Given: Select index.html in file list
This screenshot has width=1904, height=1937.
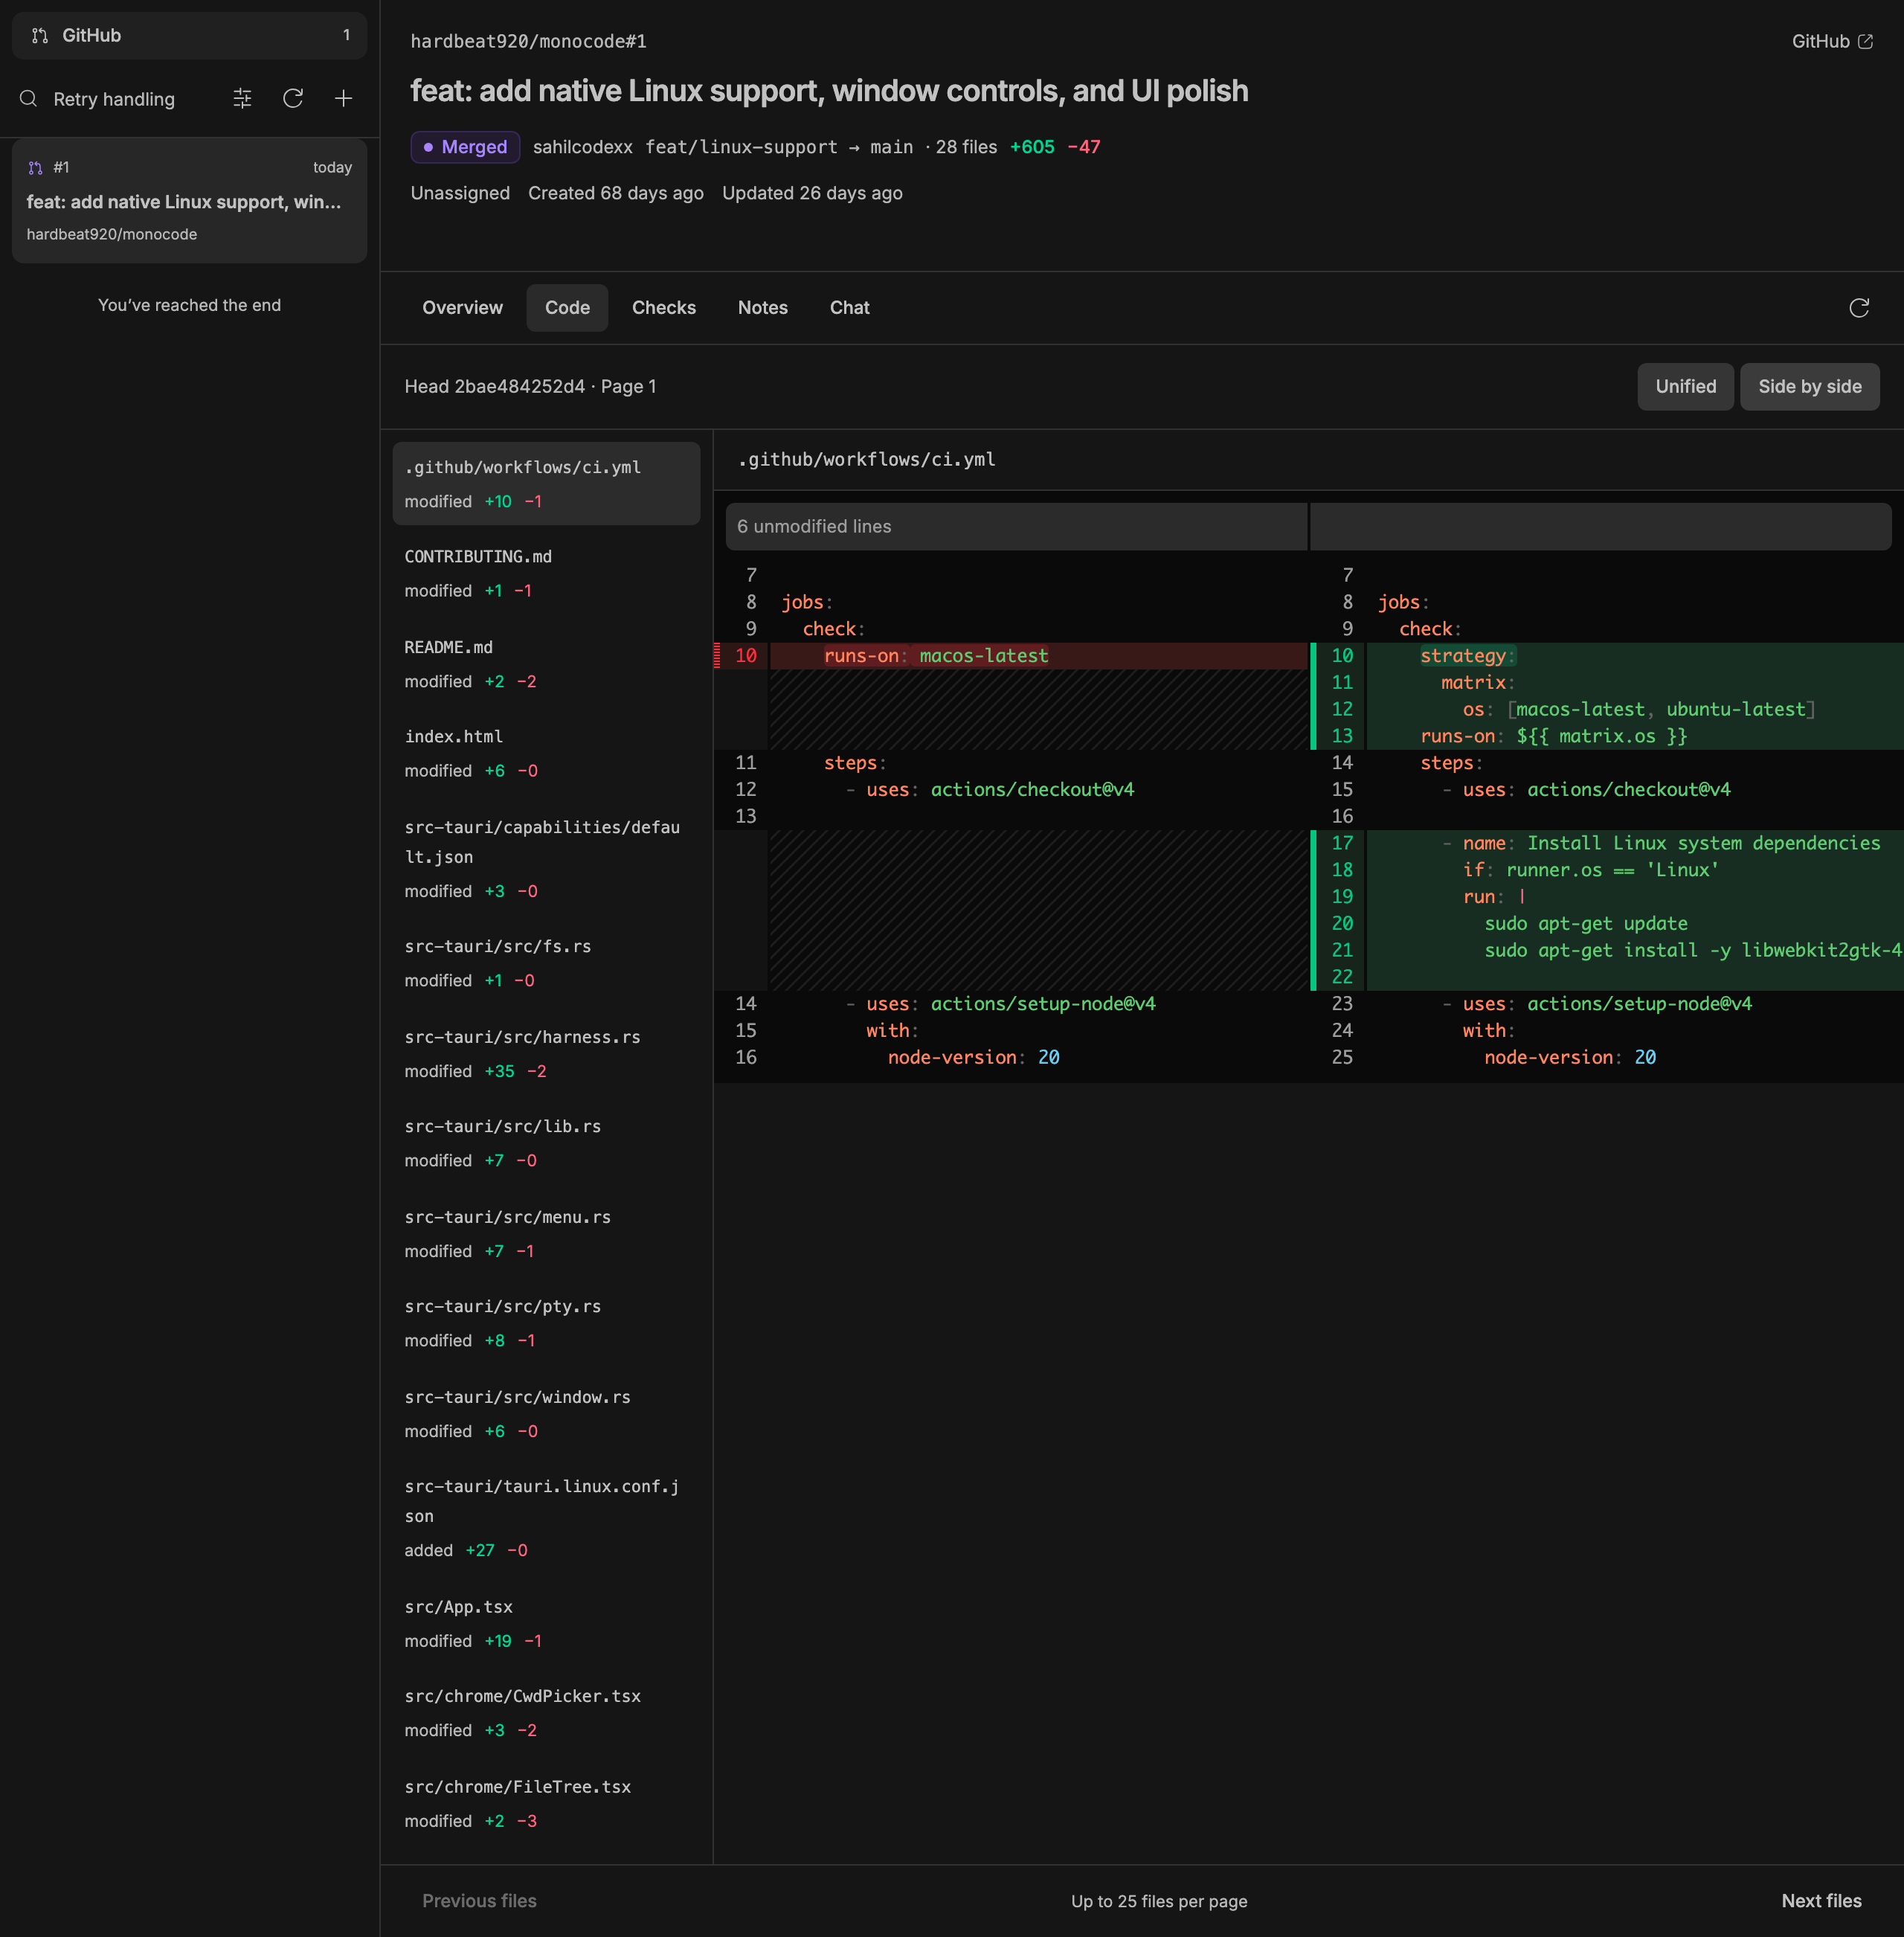Looking at the screenshot, I should (x=546, y=753).
